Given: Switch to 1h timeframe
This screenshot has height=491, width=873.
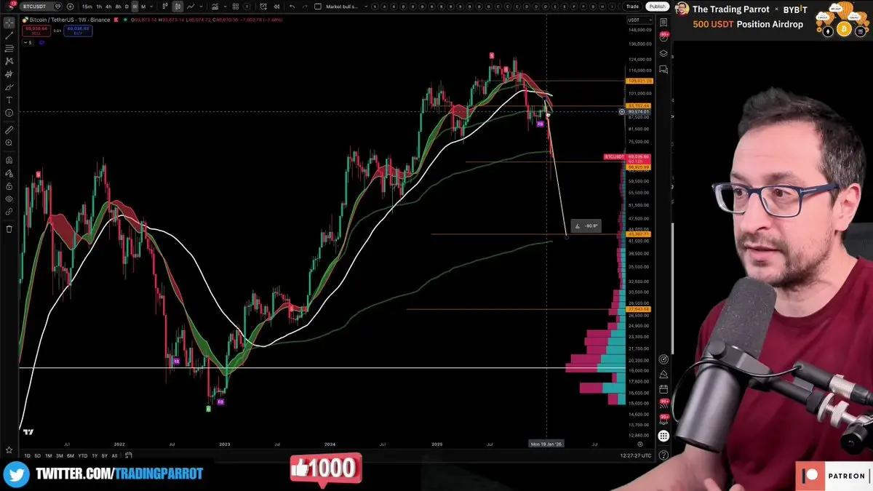Looking at the screenshot, I should pyautogui.click(x=99, y=7).
